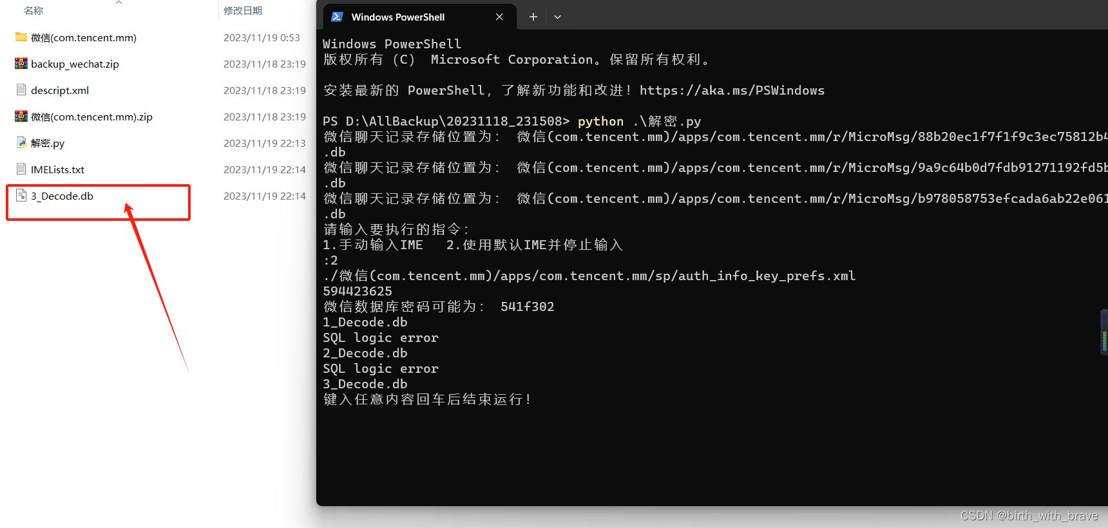Open the terminal profile dropdown arrow
1108x528 pixels.
pyautogui.click(x=557, y=17)
